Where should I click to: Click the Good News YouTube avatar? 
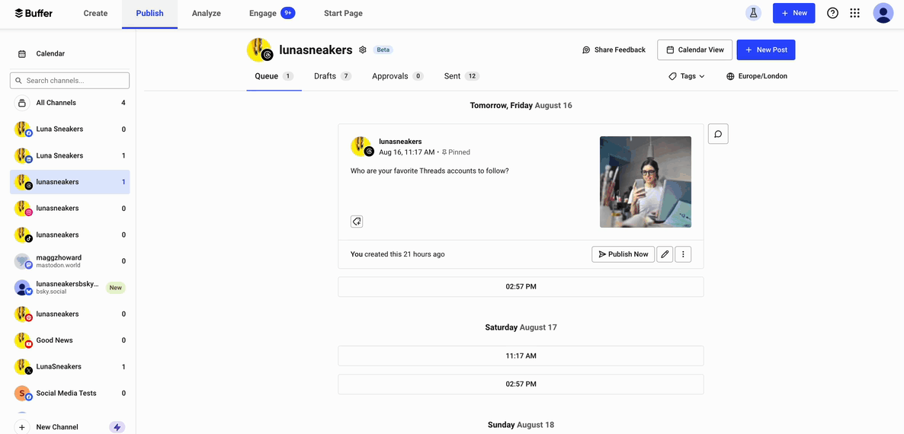(x=22, y=341)
